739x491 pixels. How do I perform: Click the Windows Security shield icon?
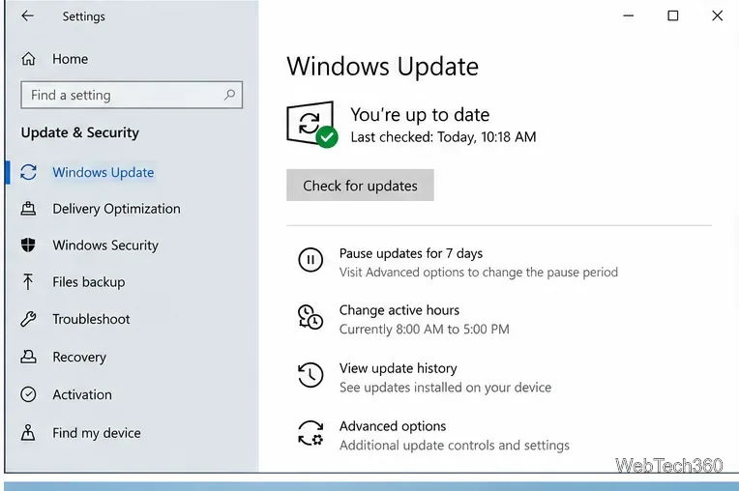(x=28, y=245)
